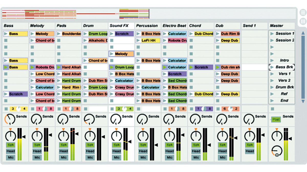Select the Percussion track header
Image resolution: width=307 pixels, height=172 pixels.
tap(147, 25)
